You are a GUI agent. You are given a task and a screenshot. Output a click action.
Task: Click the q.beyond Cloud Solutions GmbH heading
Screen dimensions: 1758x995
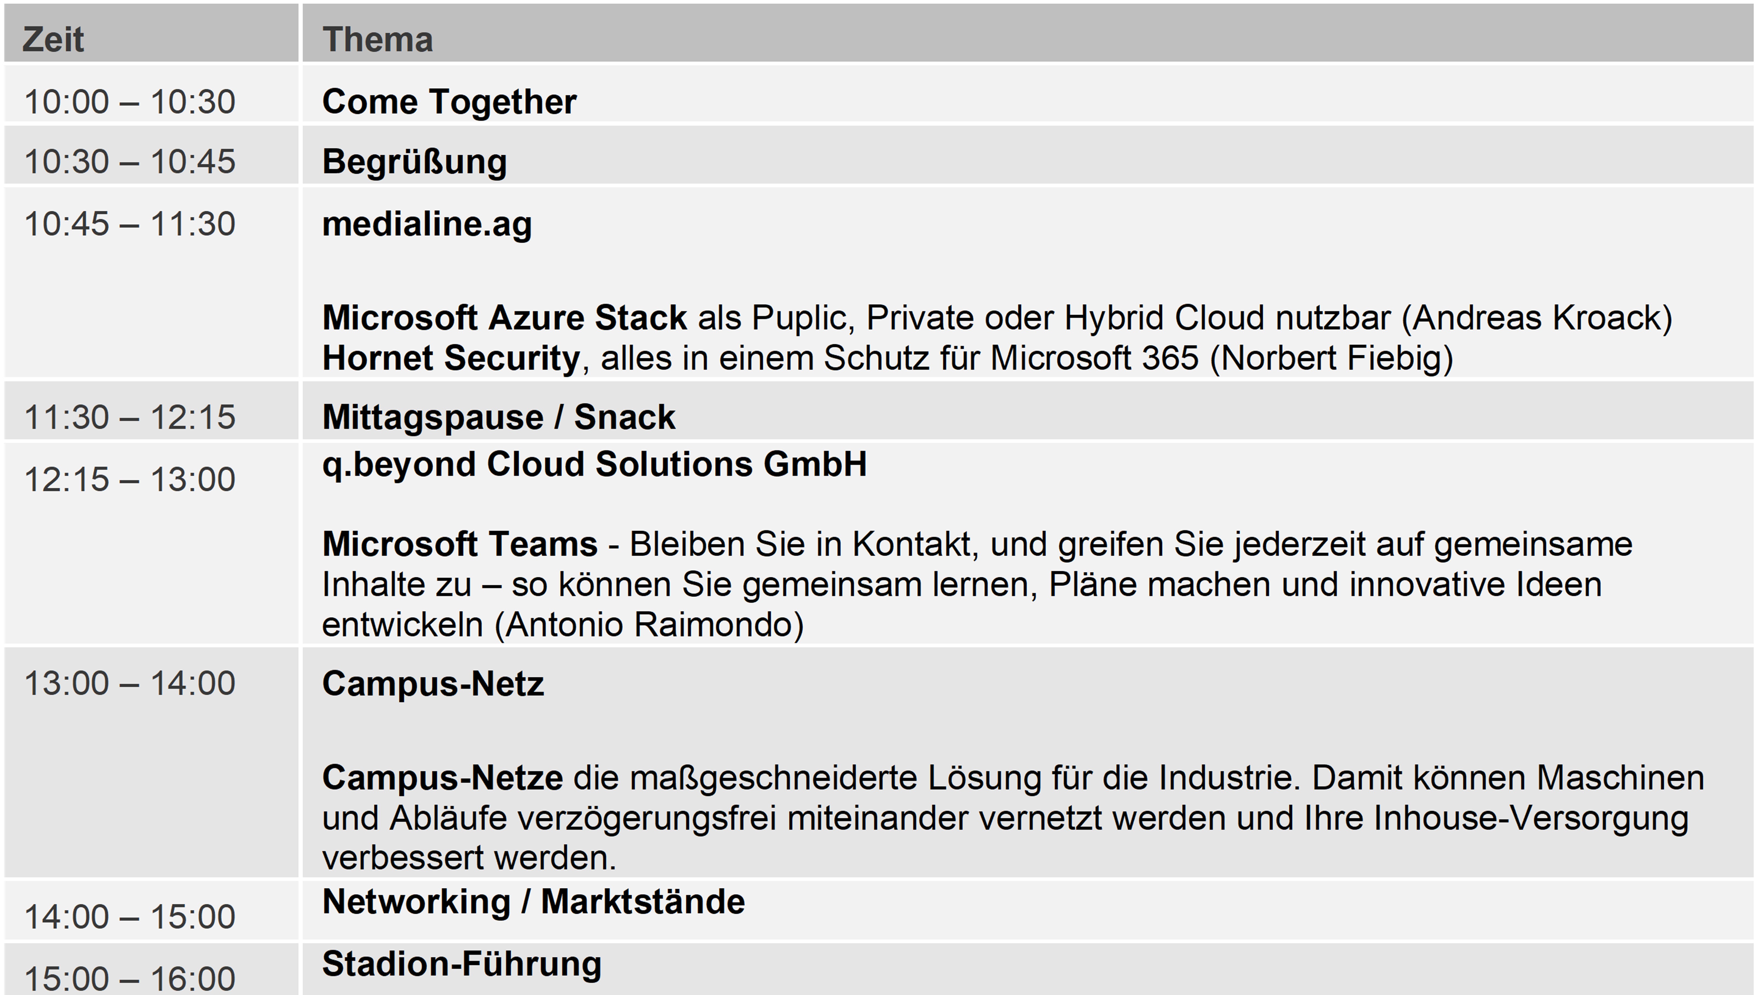(x=594, y=465)
